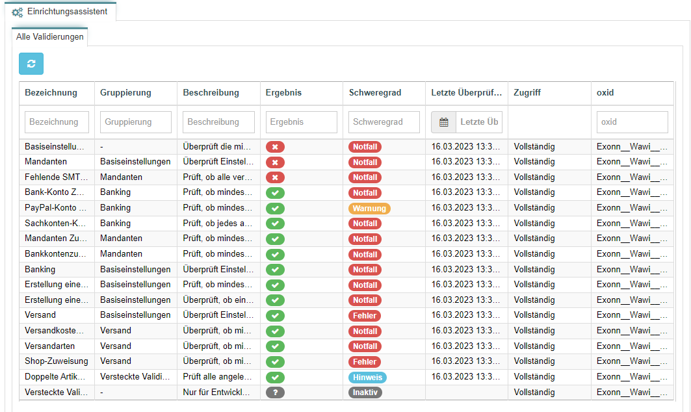The width and height of the screenshot is (691, 412).
Task: Click Fehler badge in Shop-Zuweisung row
Action: pyautogui.click(x=365, y=362)
